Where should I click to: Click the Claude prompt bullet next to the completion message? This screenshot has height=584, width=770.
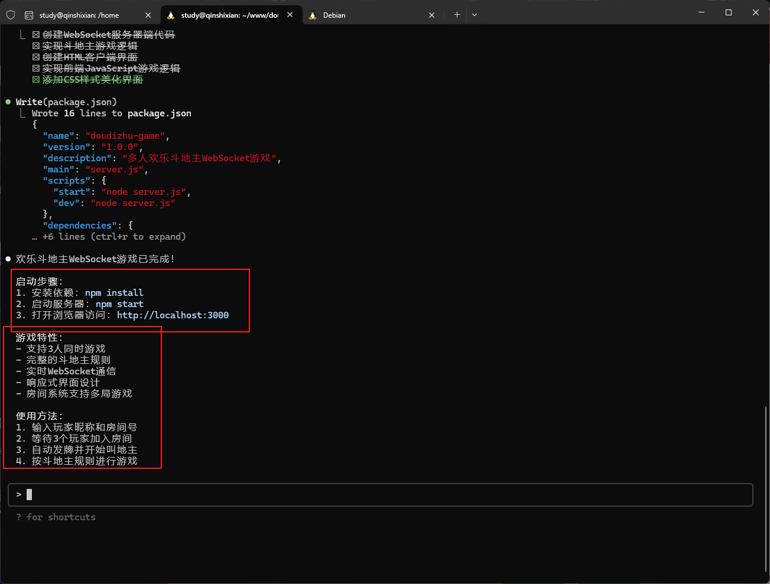(7, 258)
